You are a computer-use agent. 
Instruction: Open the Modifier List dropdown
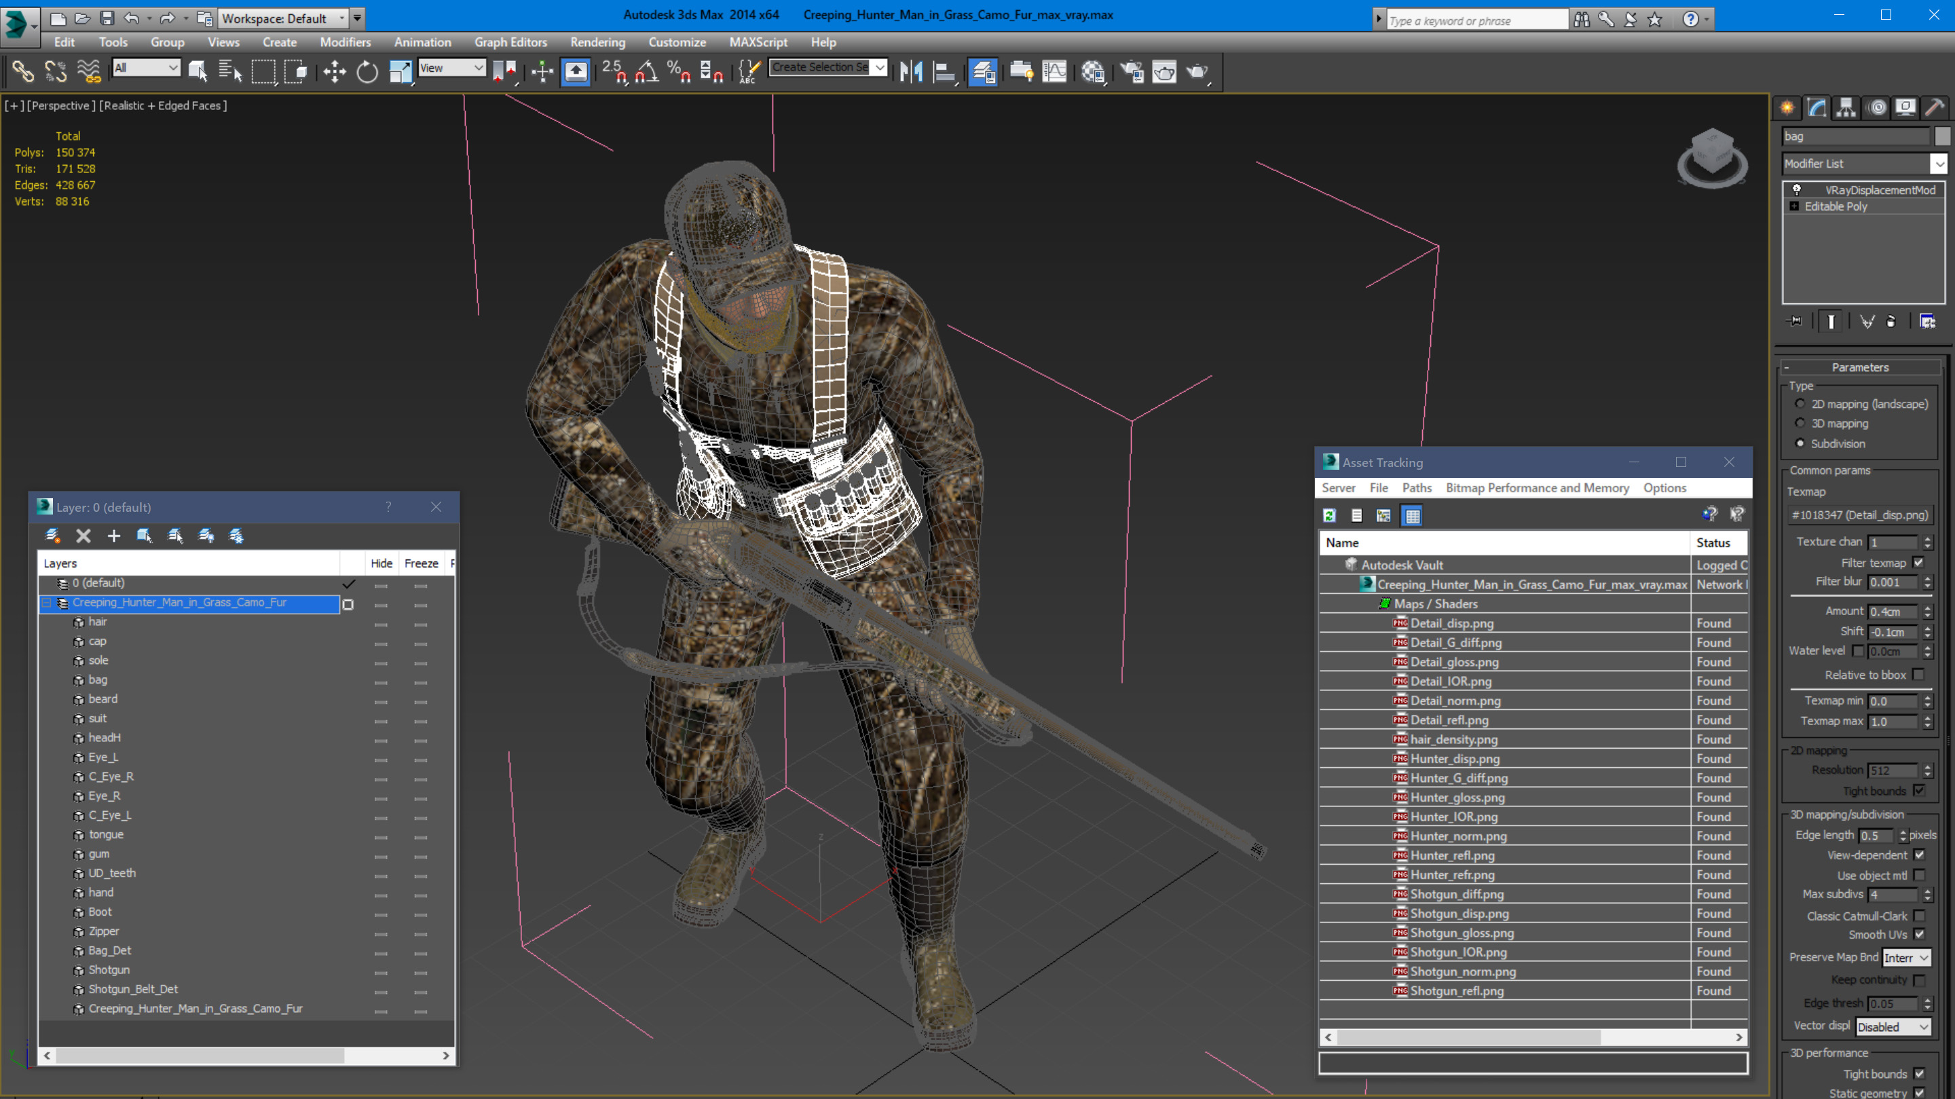point(1939,163)
